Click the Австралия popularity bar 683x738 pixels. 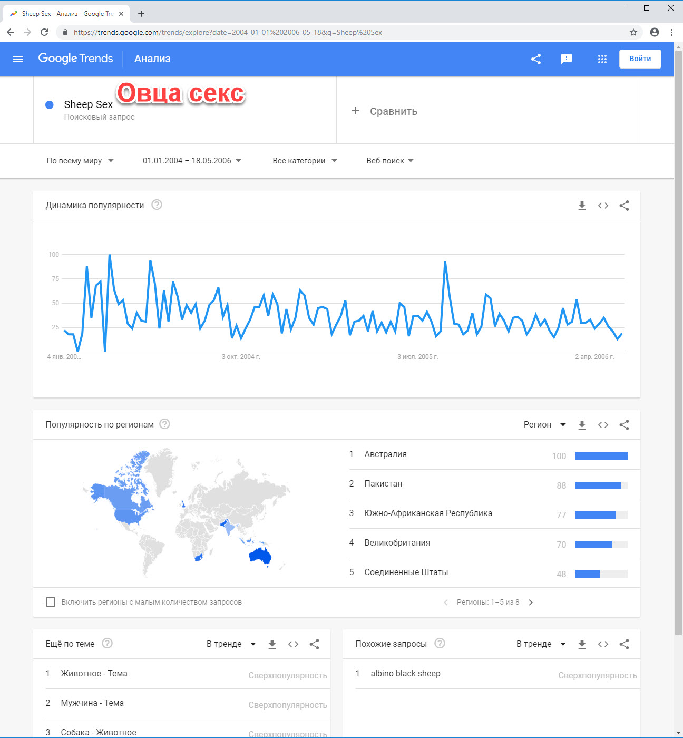[x=601, y=456]
